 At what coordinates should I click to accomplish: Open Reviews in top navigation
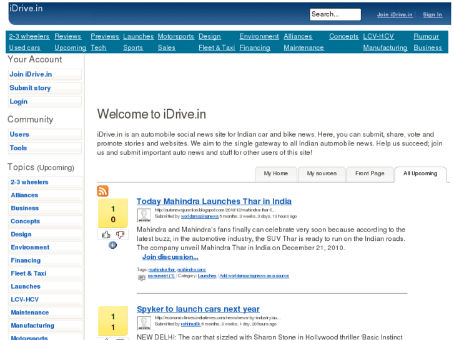coord(67,36)
